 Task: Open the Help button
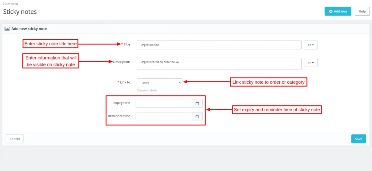[x=362, y=11]
